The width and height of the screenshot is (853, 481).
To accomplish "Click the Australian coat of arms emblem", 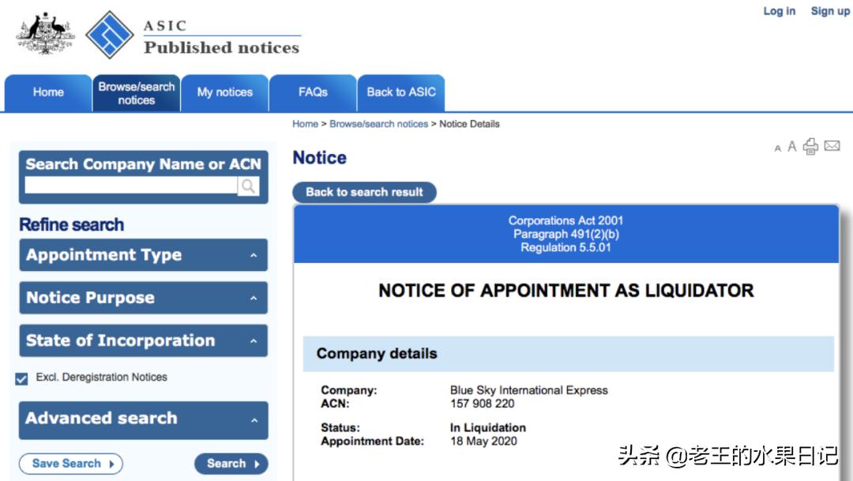I will point(45,34).
